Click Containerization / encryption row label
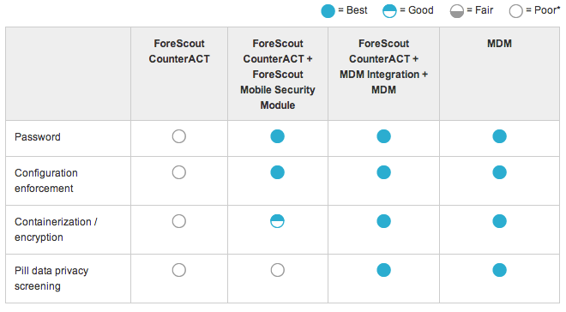Image resolution: width=566 pixels, height=312 pixels. point(56,230)
